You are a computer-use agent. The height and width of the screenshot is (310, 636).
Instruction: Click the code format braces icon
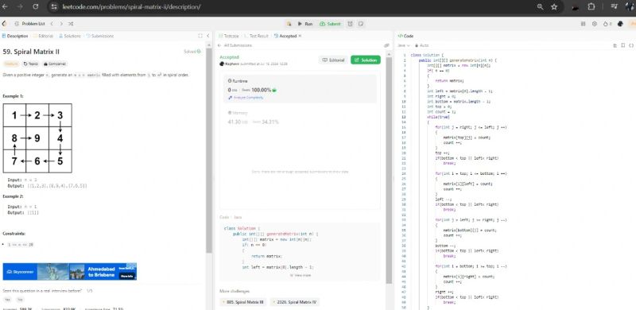630,45
